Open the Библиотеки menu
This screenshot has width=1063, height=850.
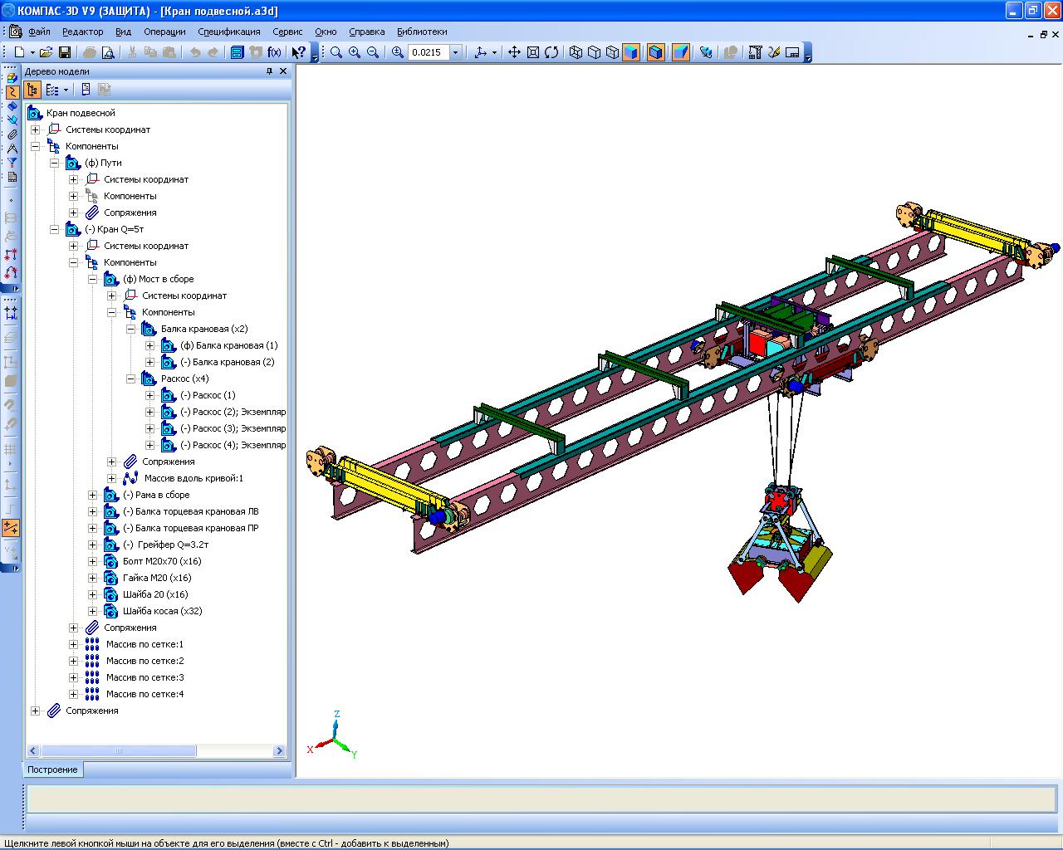click(x=422, y=32)
